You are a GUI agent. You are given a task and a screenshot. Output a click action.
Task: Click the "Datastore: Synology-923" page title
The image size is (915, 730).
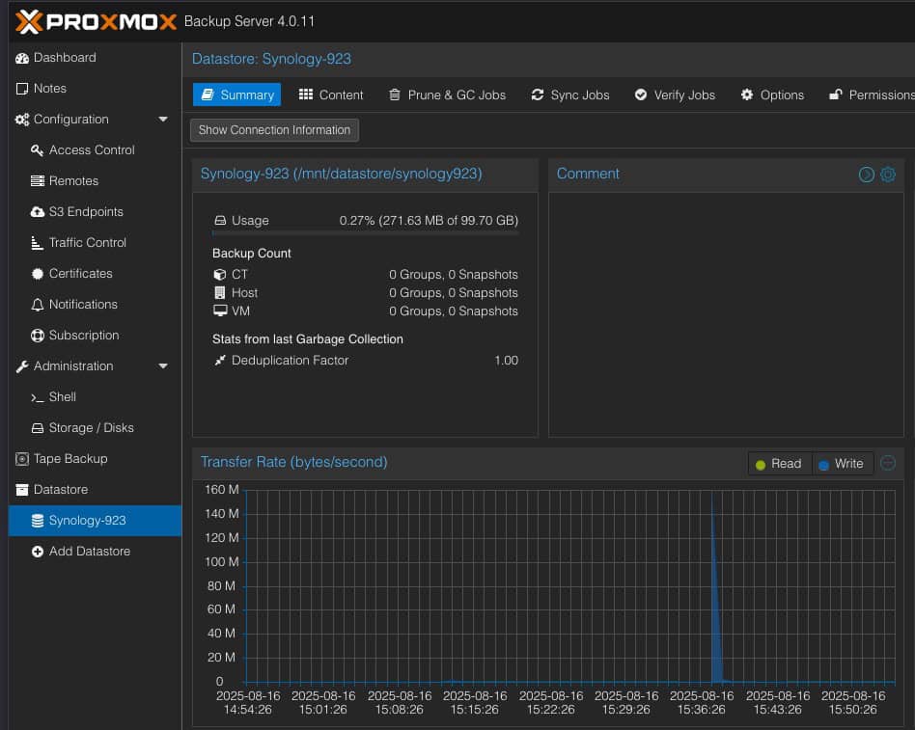[271, 59]
